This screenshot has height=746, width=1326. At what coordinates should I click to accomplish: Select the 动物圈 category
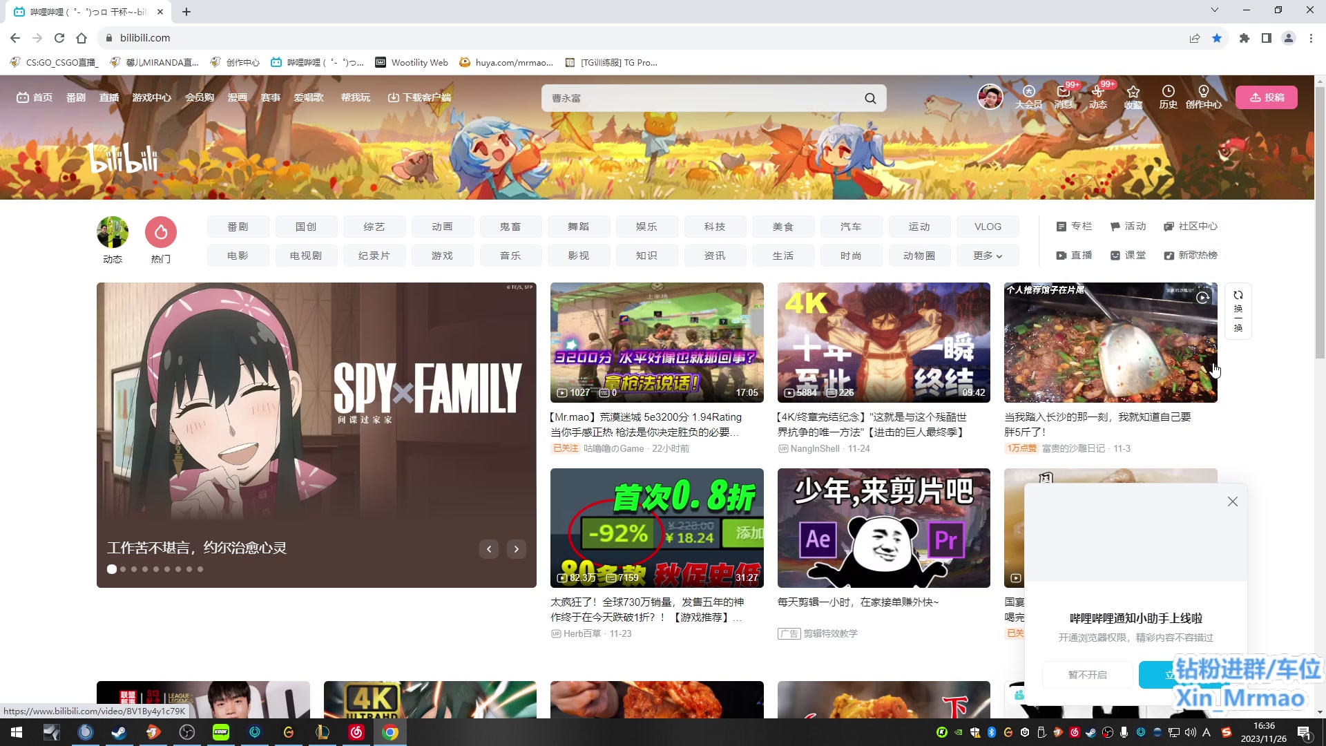pos(919,256)
